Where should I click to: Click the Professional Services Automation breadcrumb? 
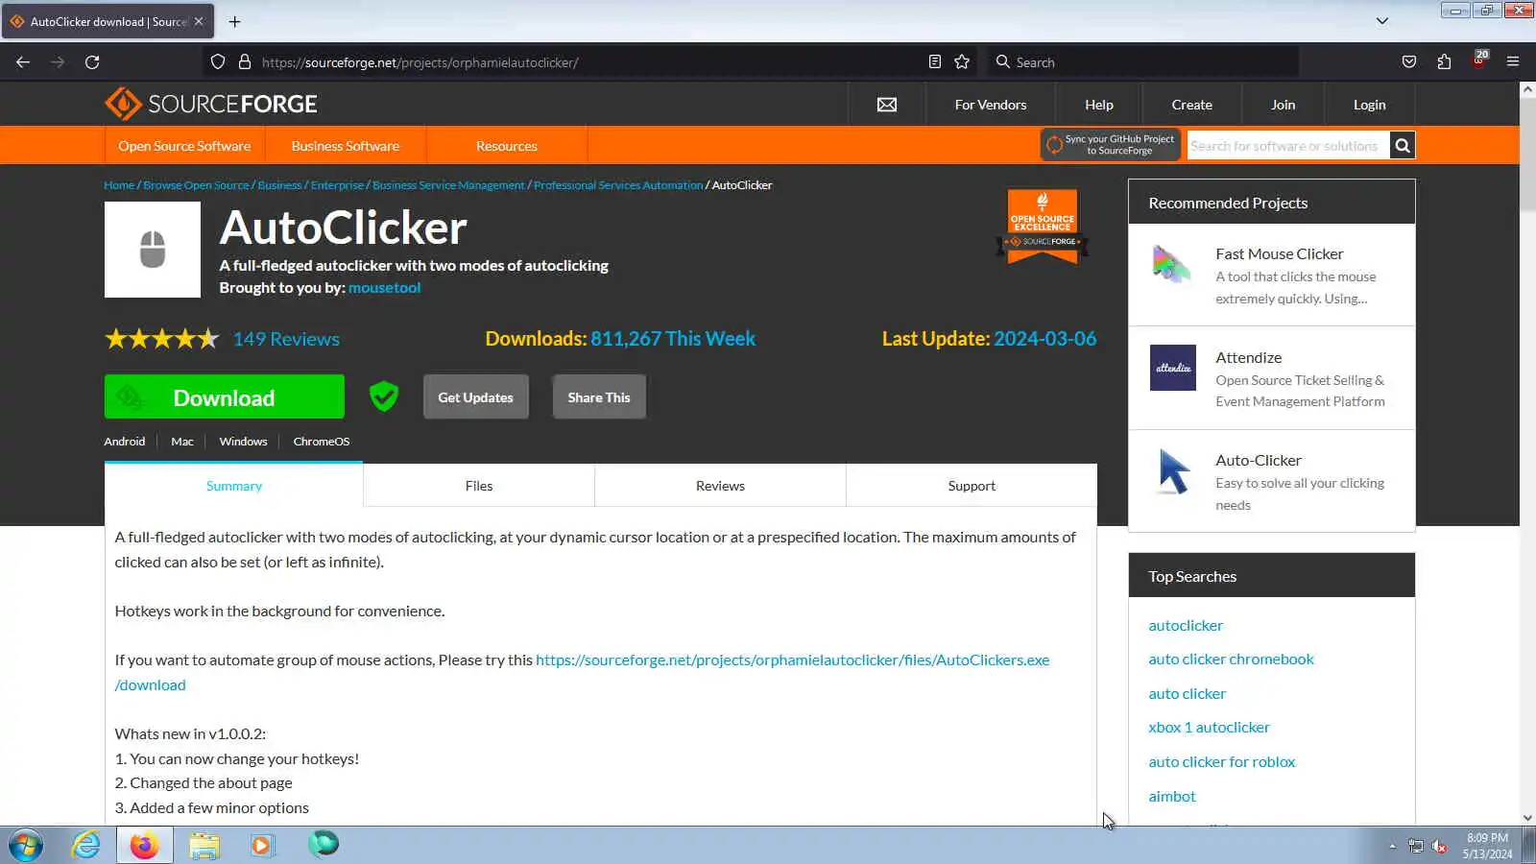pos(618,185)
